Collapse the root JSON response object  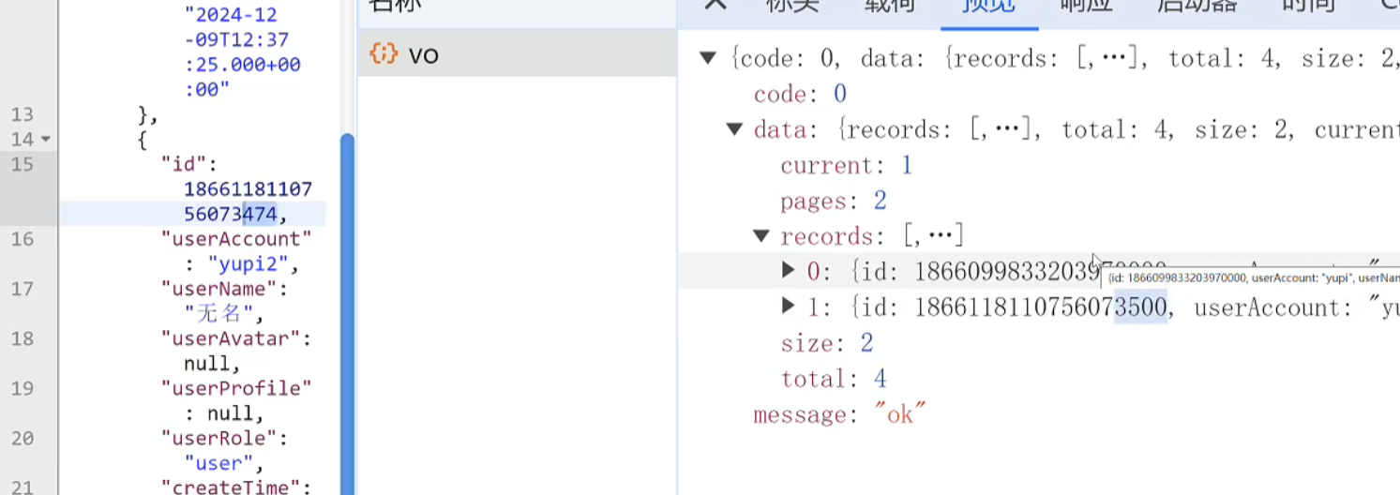[x=708, y=58]
